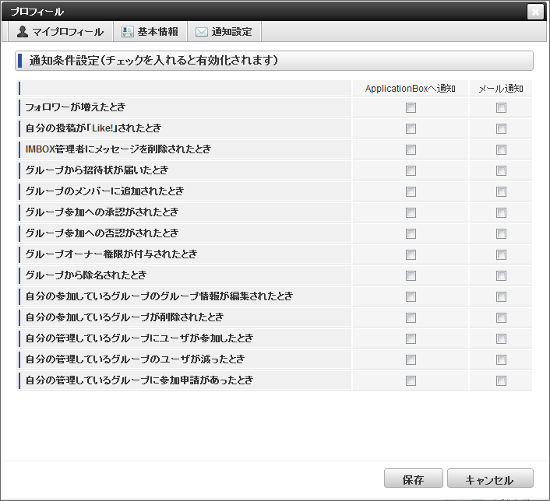Check mail for グループ情報が編集されたとき

(501, 296)
